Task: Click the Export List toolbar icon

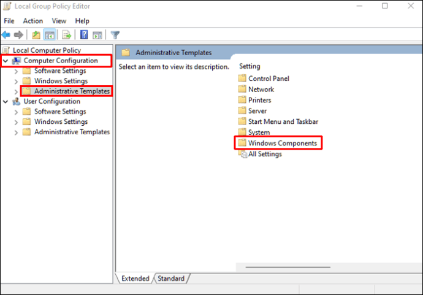Action: tap(66, 34)
